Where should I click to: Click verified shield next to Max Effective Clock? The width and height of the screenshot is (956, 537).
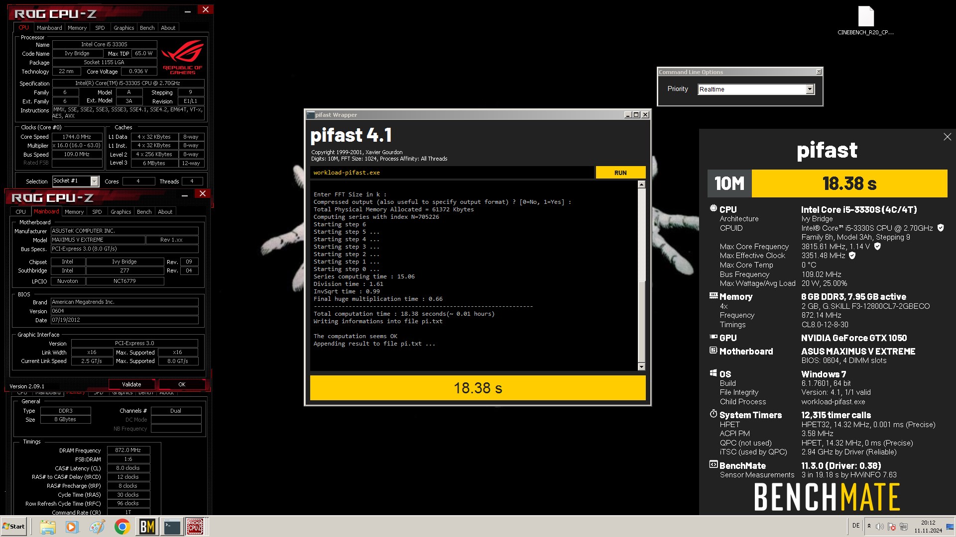click(852, 256)
